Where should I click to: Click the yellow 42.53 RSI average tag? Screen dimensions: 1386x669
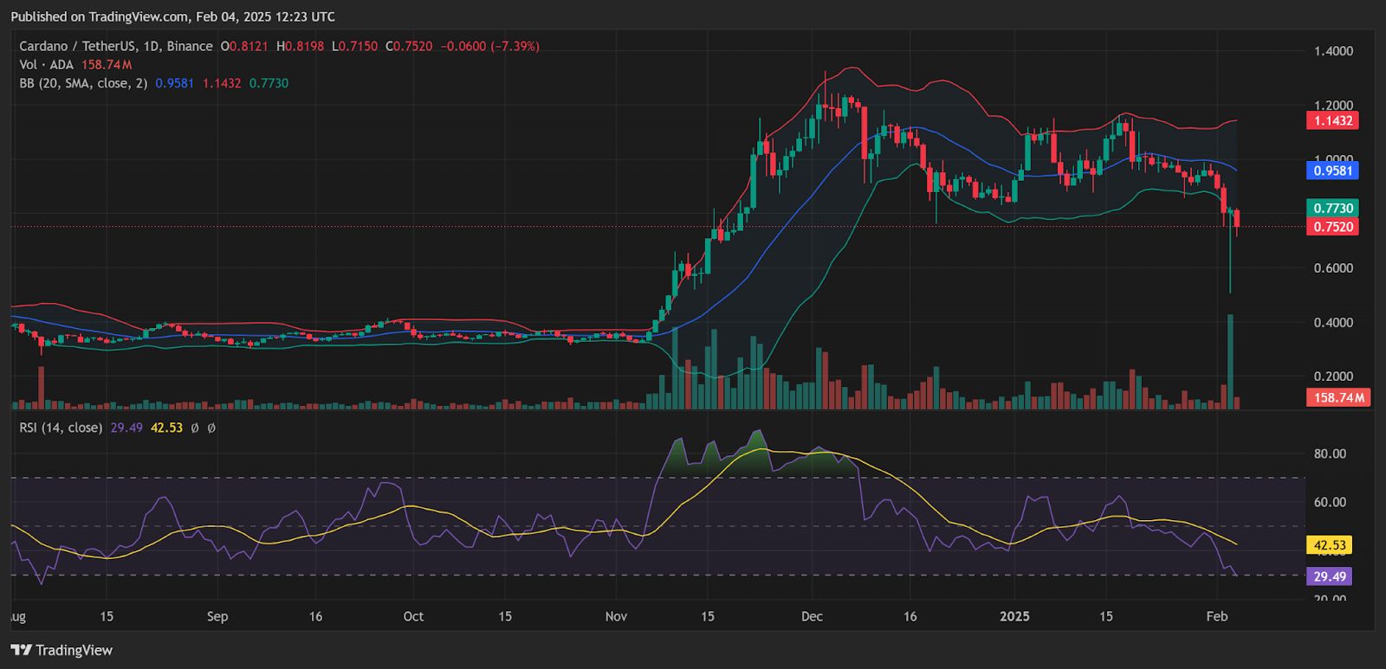(1329, 545)
